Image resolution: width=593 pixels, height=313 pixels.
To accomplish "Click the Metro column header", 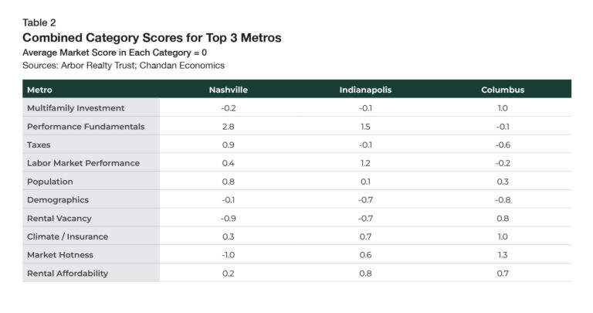I will point(39,90).
